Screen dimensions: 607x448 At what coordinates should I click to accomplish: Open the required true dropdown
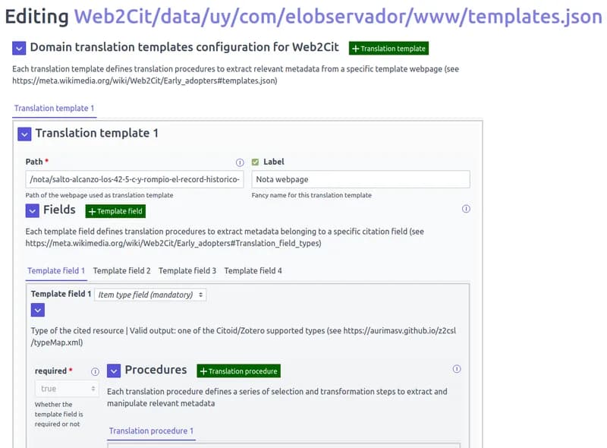67,389
